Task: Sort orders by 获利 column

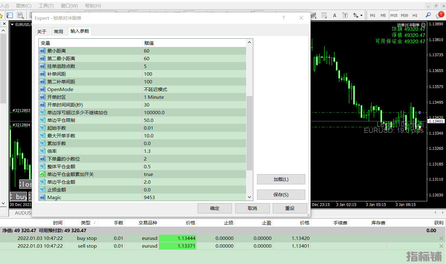Action: [416, 223]
